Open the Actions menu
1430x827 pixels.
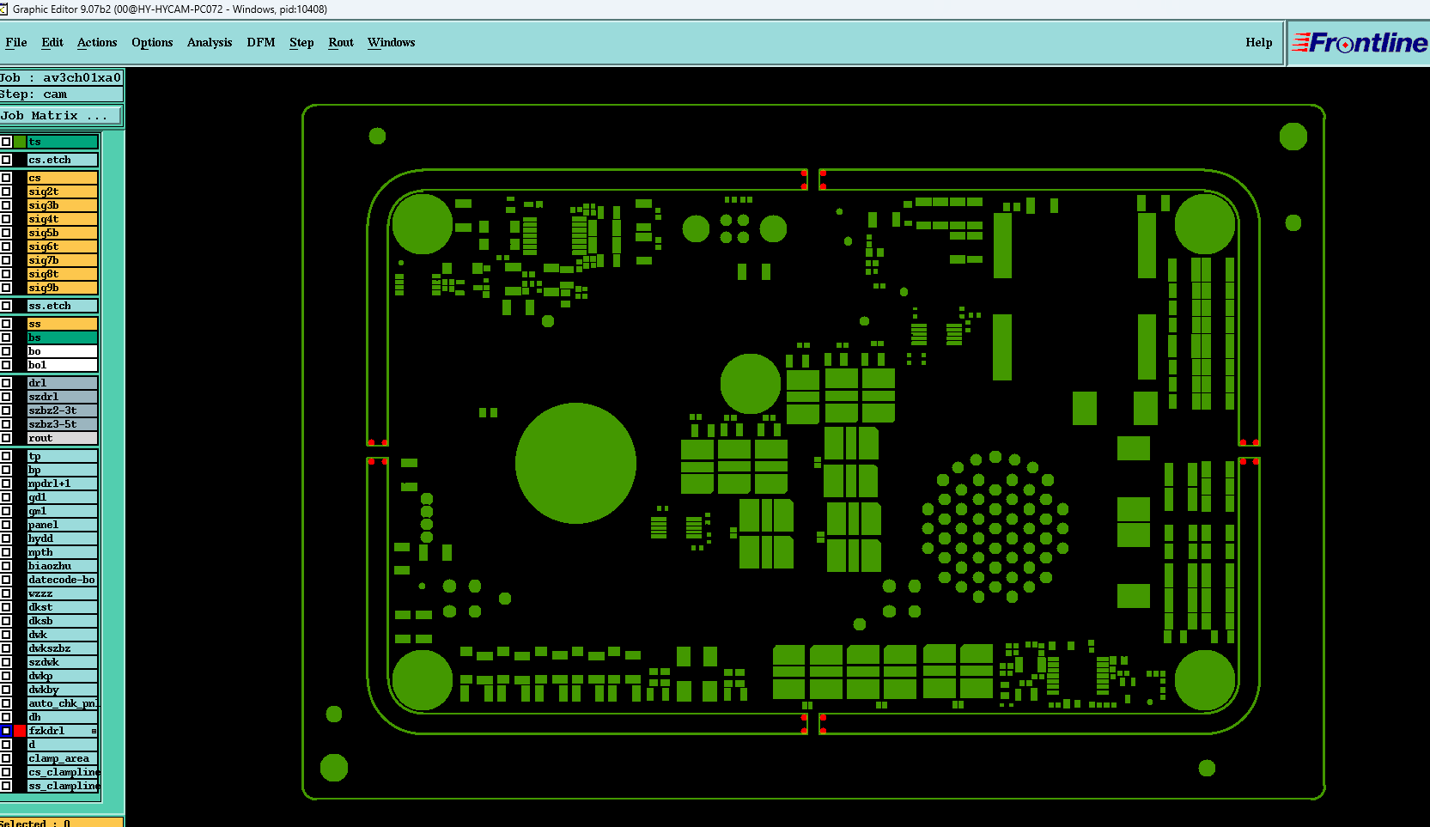point(97,42)
